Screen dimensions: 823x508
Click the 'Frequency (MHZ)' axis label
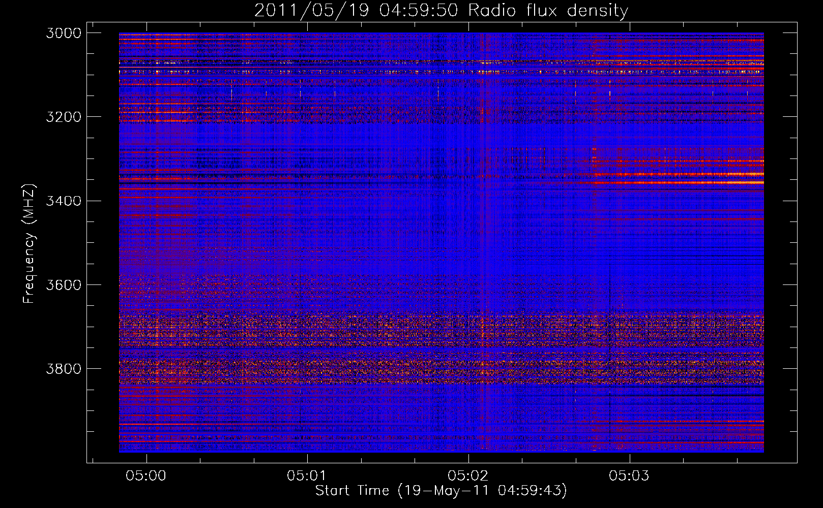point(29,244)
